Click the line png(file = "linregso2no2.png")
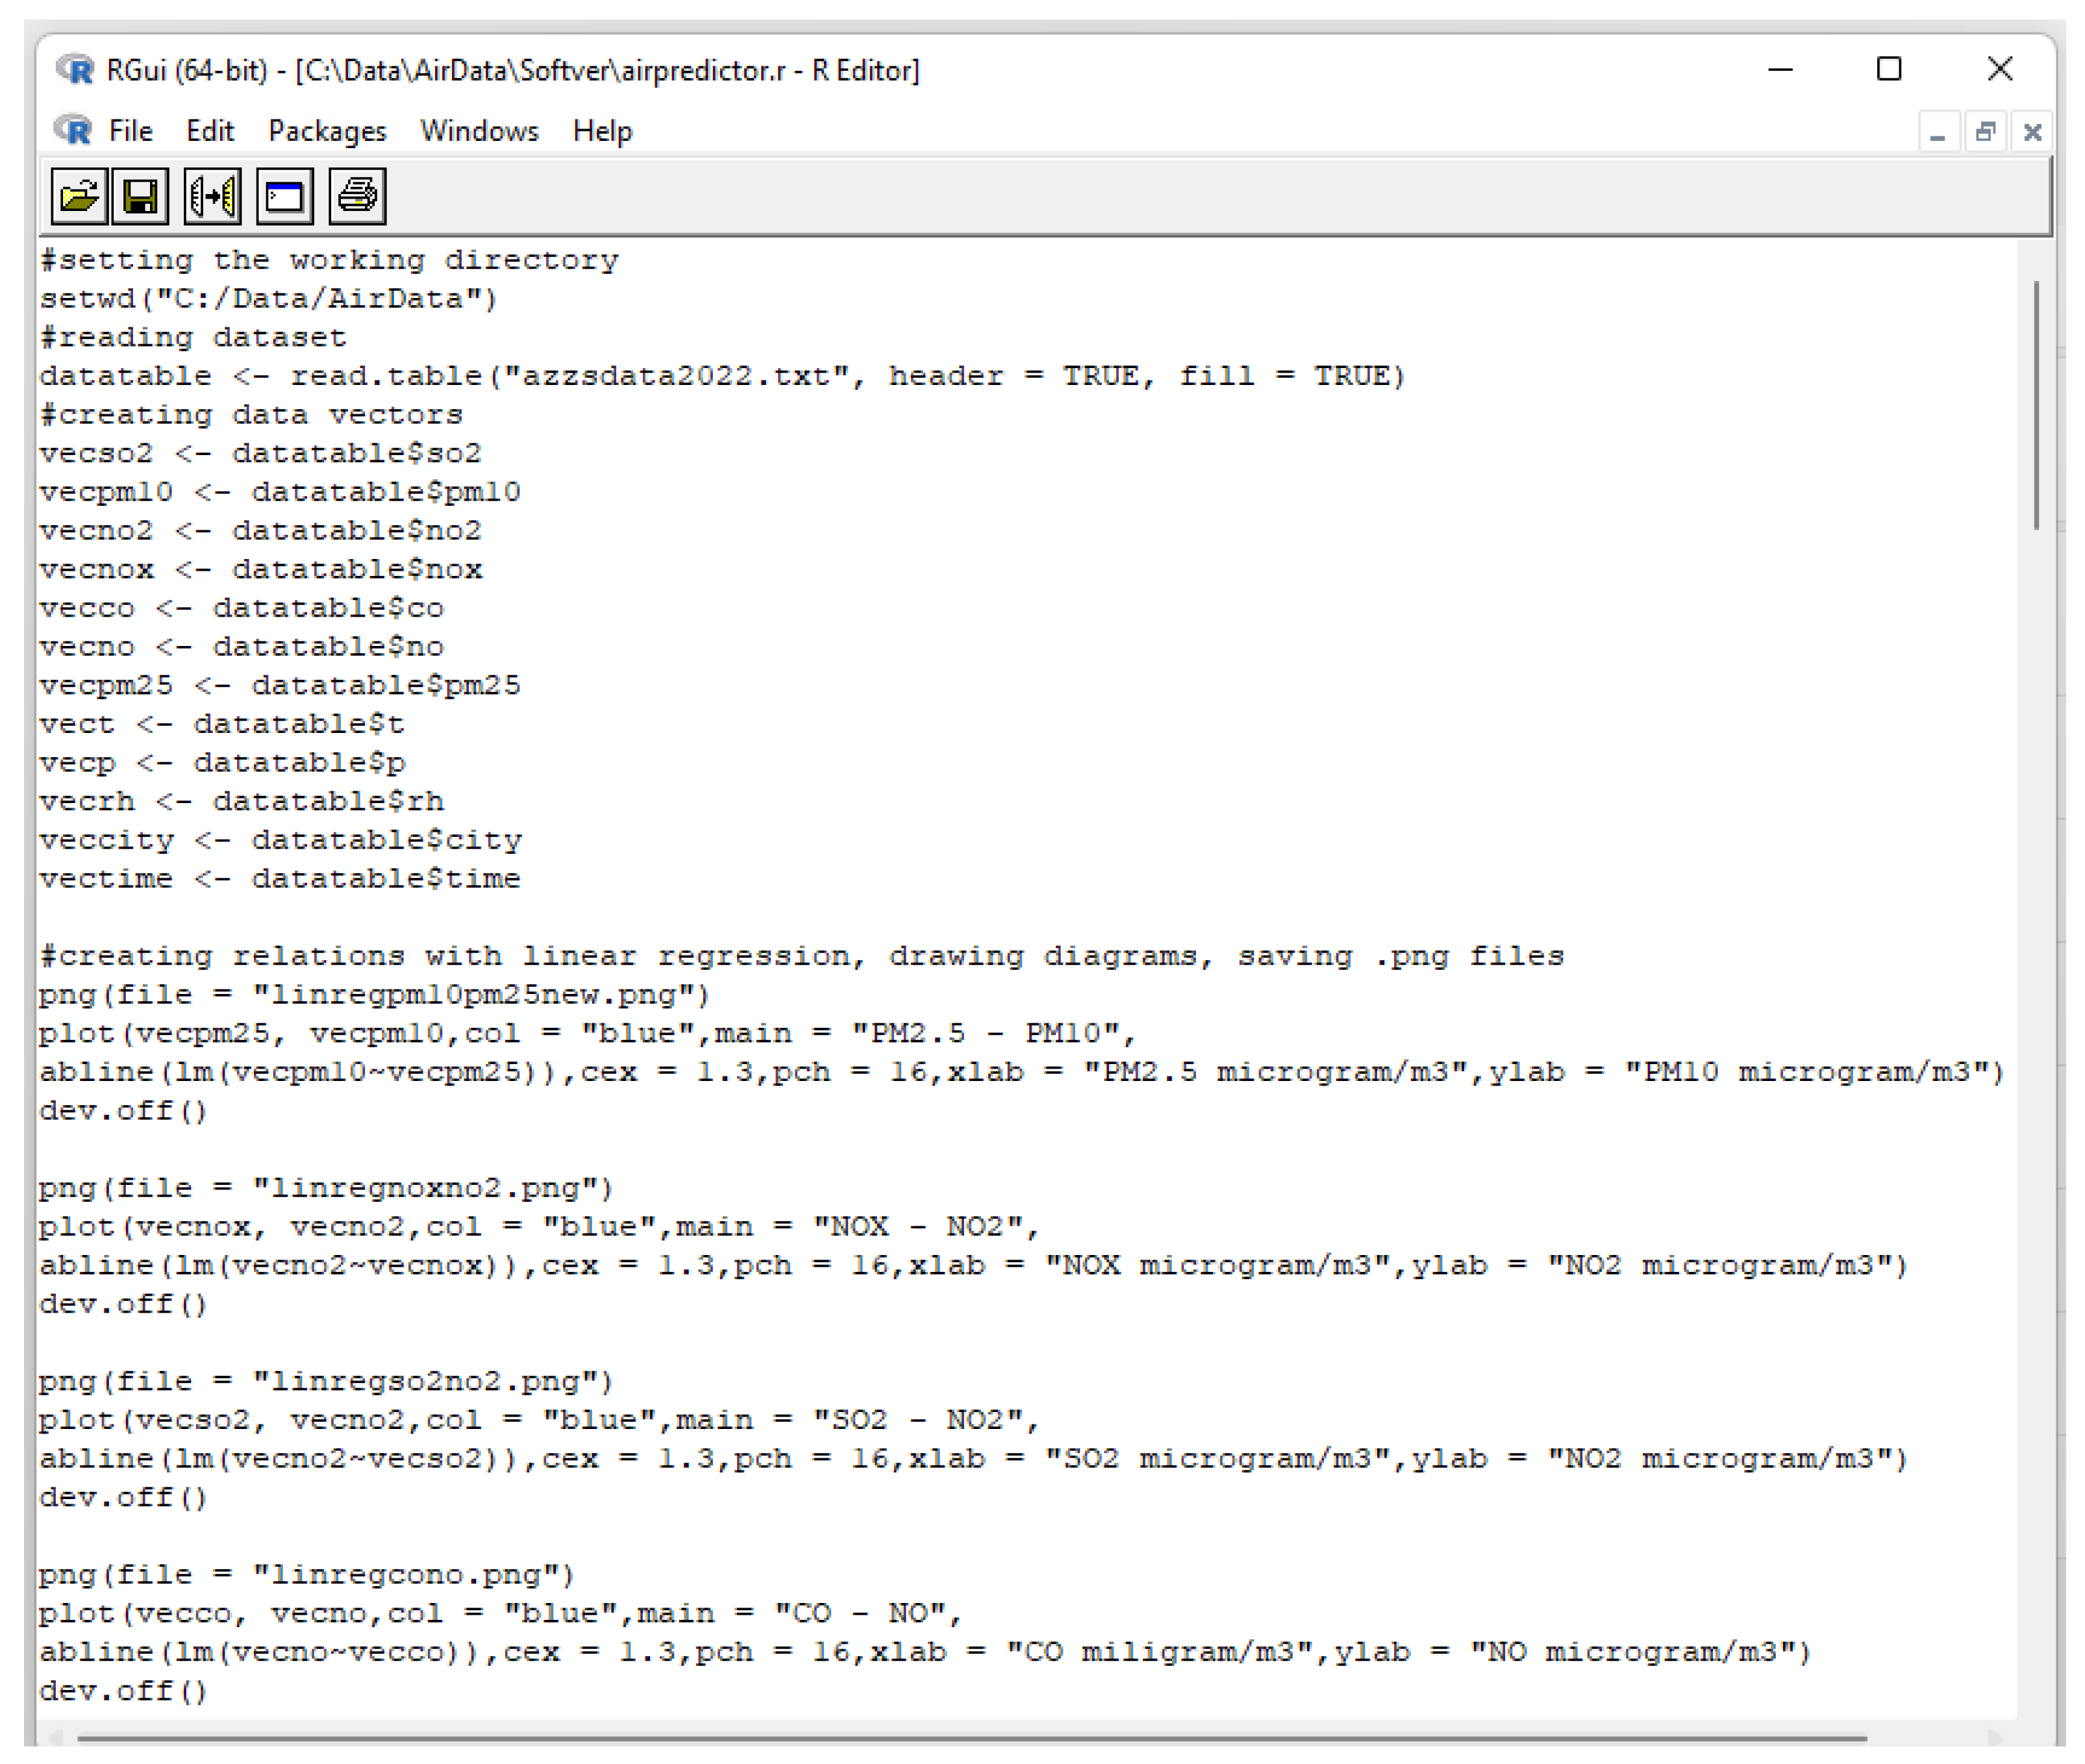Viewport: 2085px width, 1764px height. pos(326,1382)
